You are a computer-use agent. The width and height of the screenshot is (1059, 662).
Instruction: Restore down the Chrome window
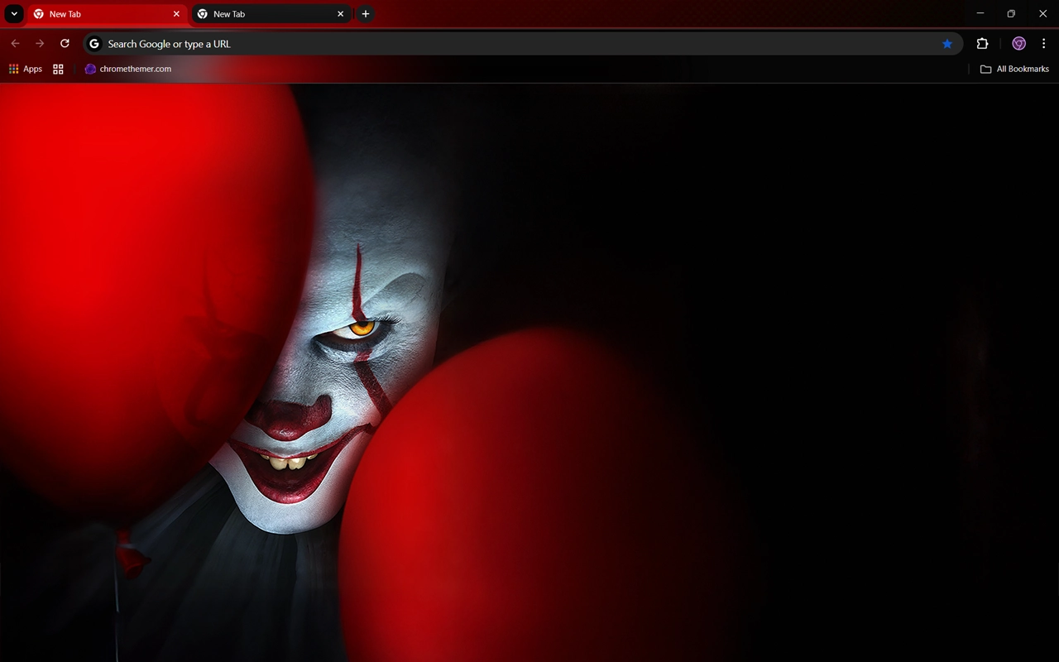point(1011,13)
